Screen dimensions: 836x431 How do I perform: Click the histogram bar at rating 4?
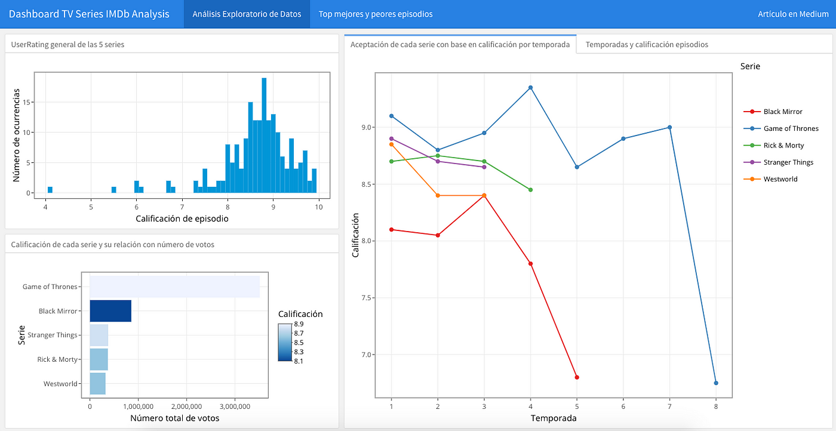tap(50, 190)
